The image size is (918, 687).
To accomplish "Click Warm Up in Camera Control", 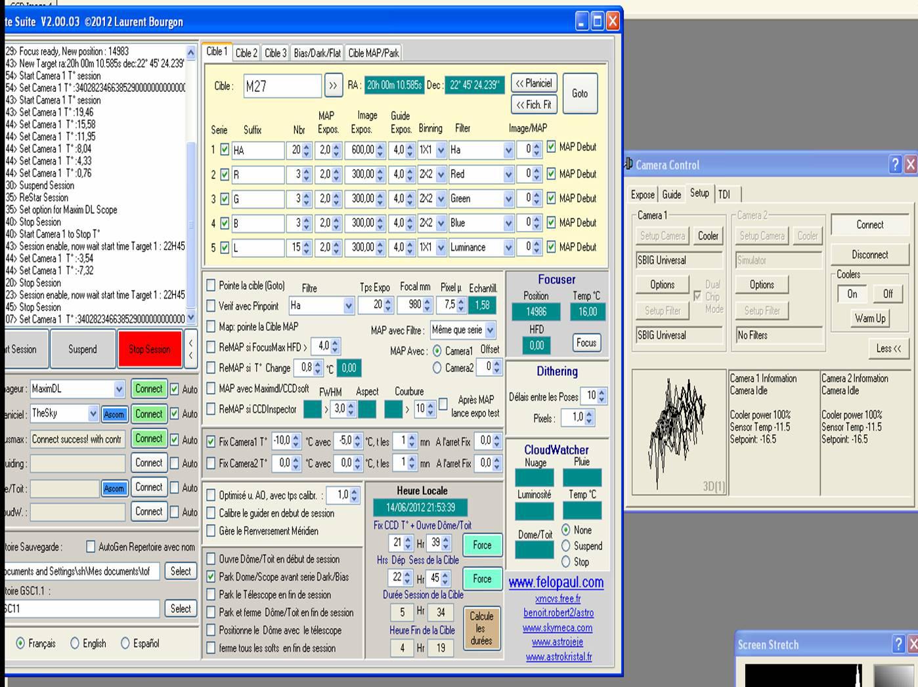I will click(x=870, y=318).
